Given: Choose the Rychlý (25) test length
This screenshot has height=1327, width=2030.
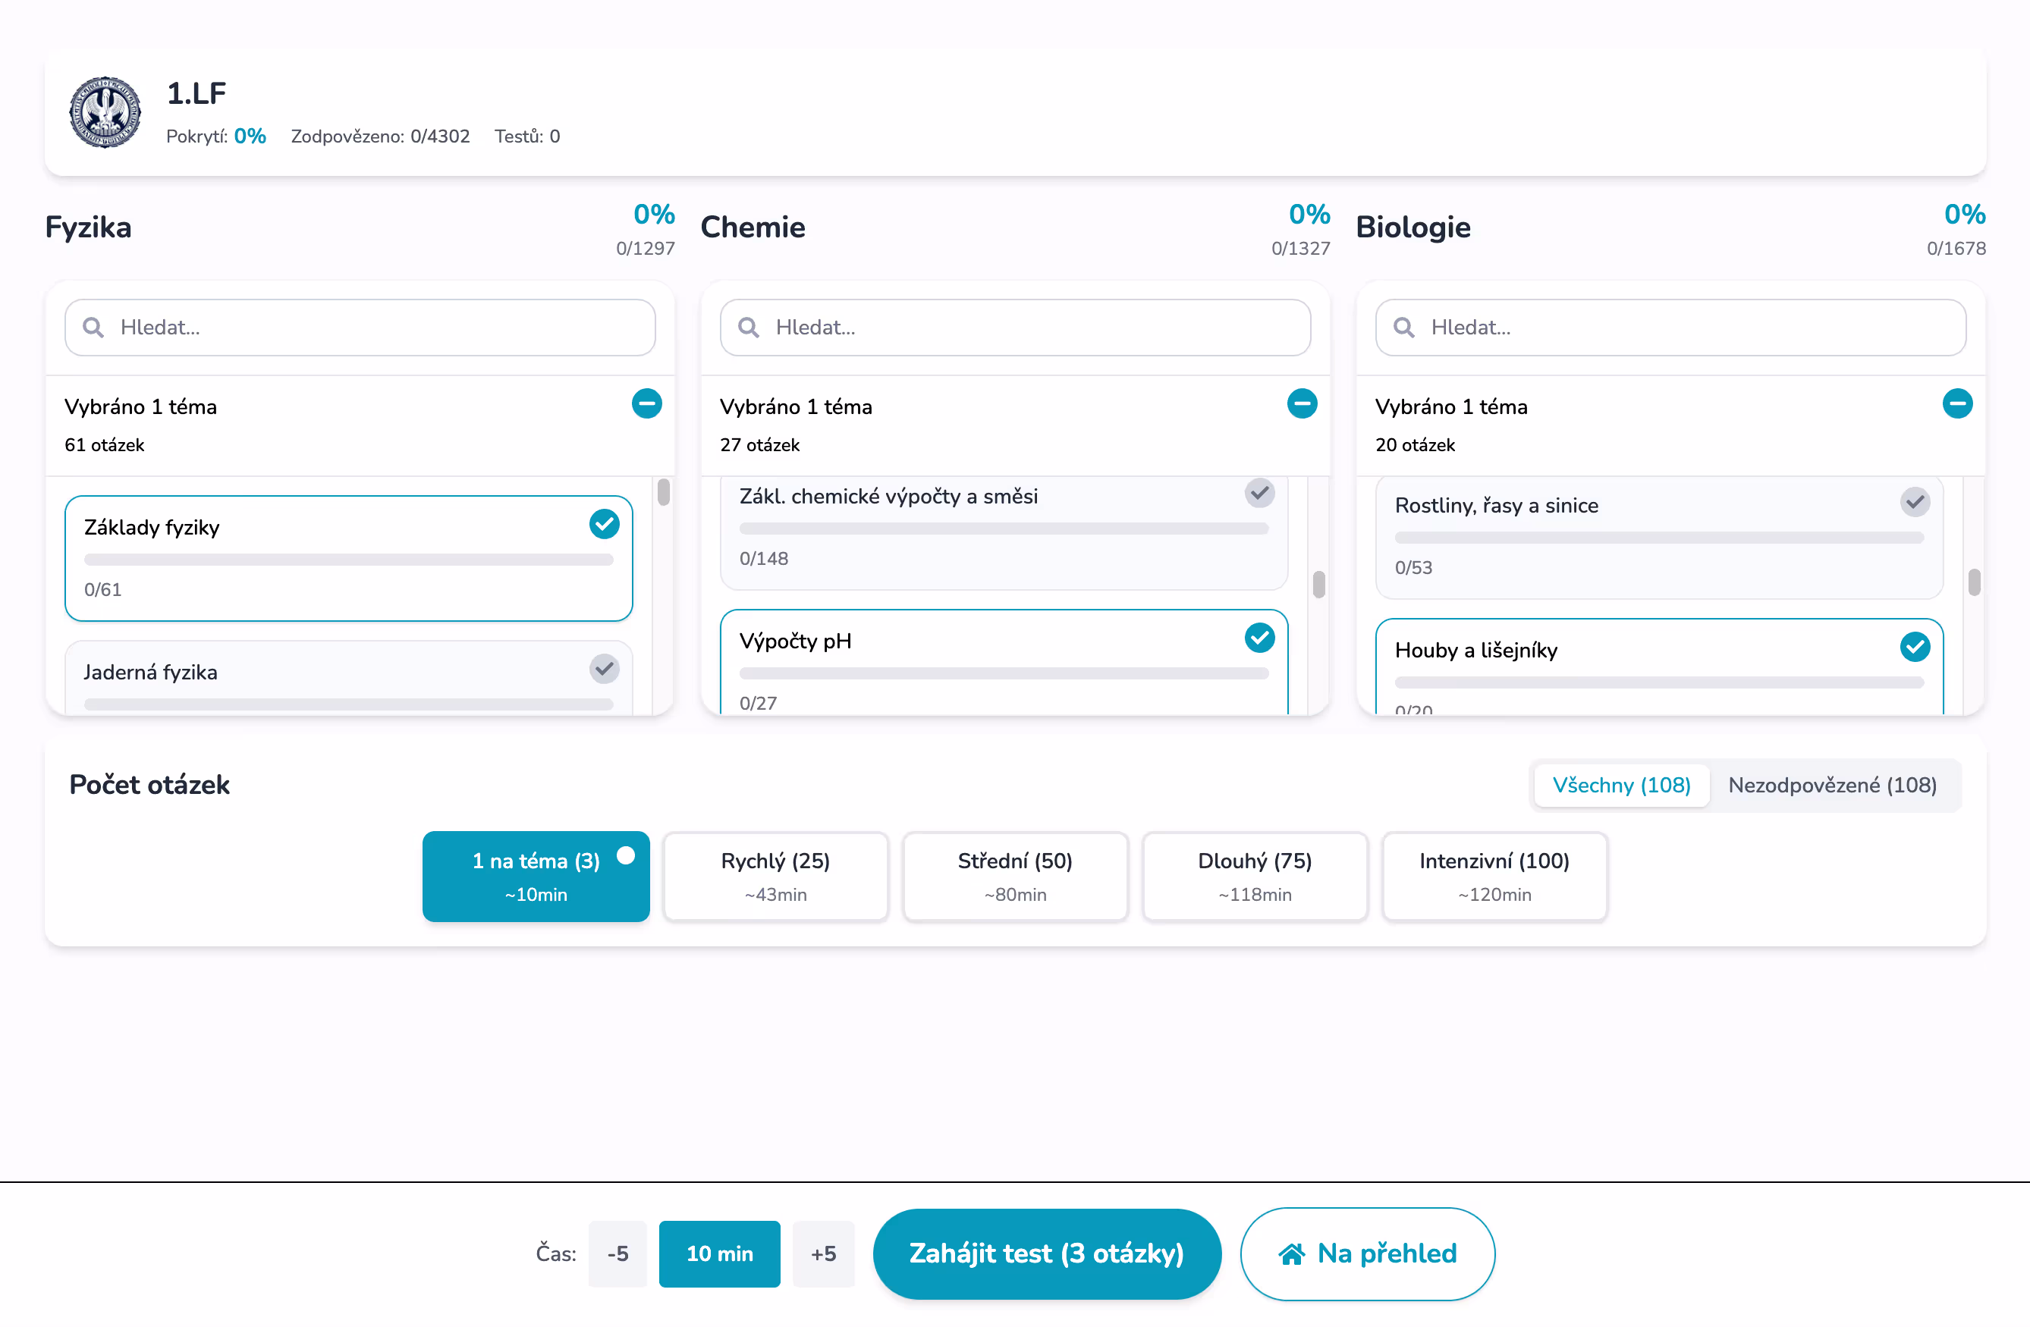Looking at the screenshot, I should pyautogui.click(x=775, y=876).
